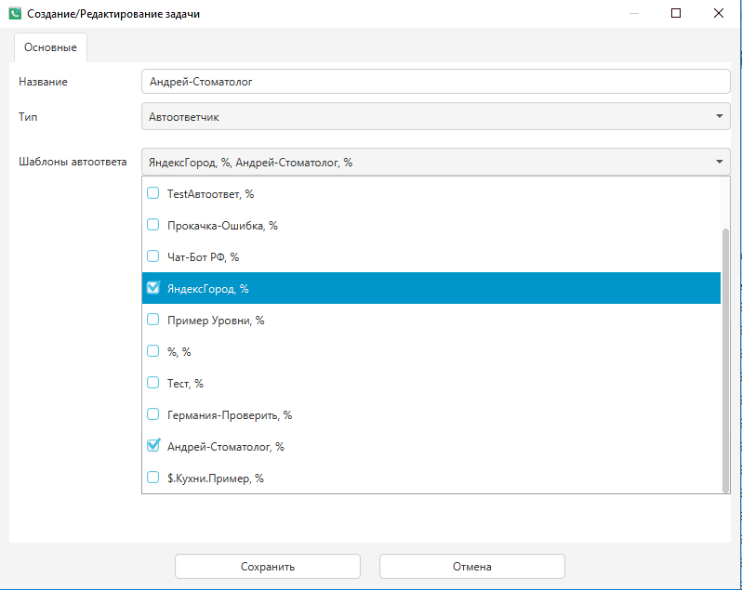The width and height of the screenshot is (742, 590).
Task: Select the 'Германия-Проверить, %' list text
Action: click(230, 415)
